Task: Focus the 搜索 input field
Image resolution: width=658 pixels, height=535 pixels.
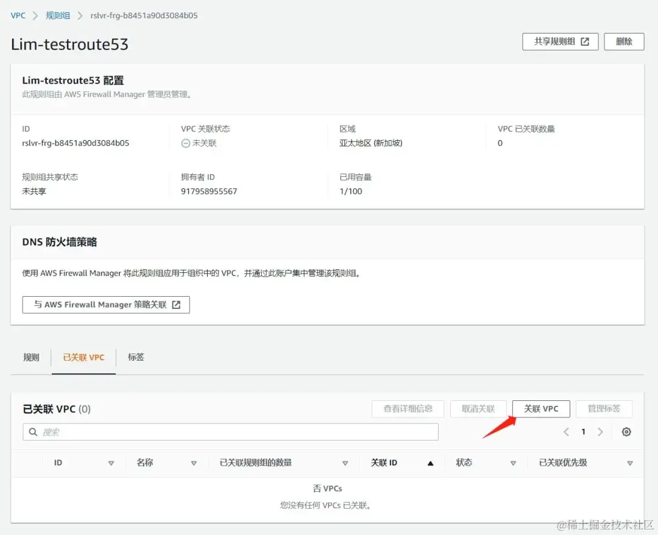Action: (230, 432)
